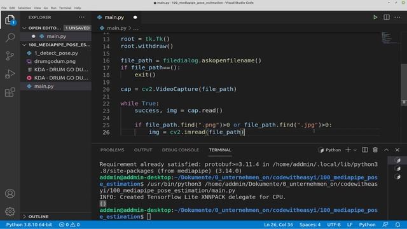This screenshot has width=407, height=229.
Task: Click main.py in the breadcrumb
Action: (116, 28)
